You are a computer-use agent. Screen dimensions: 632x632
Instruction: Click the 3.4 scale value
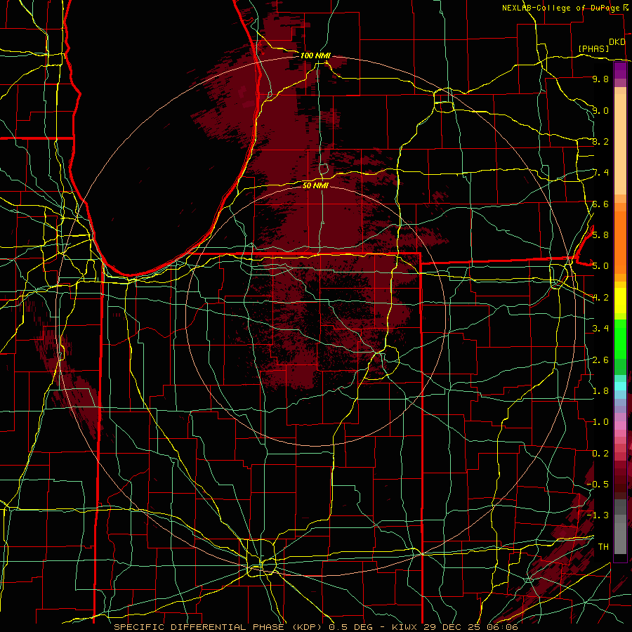[600, 328]
